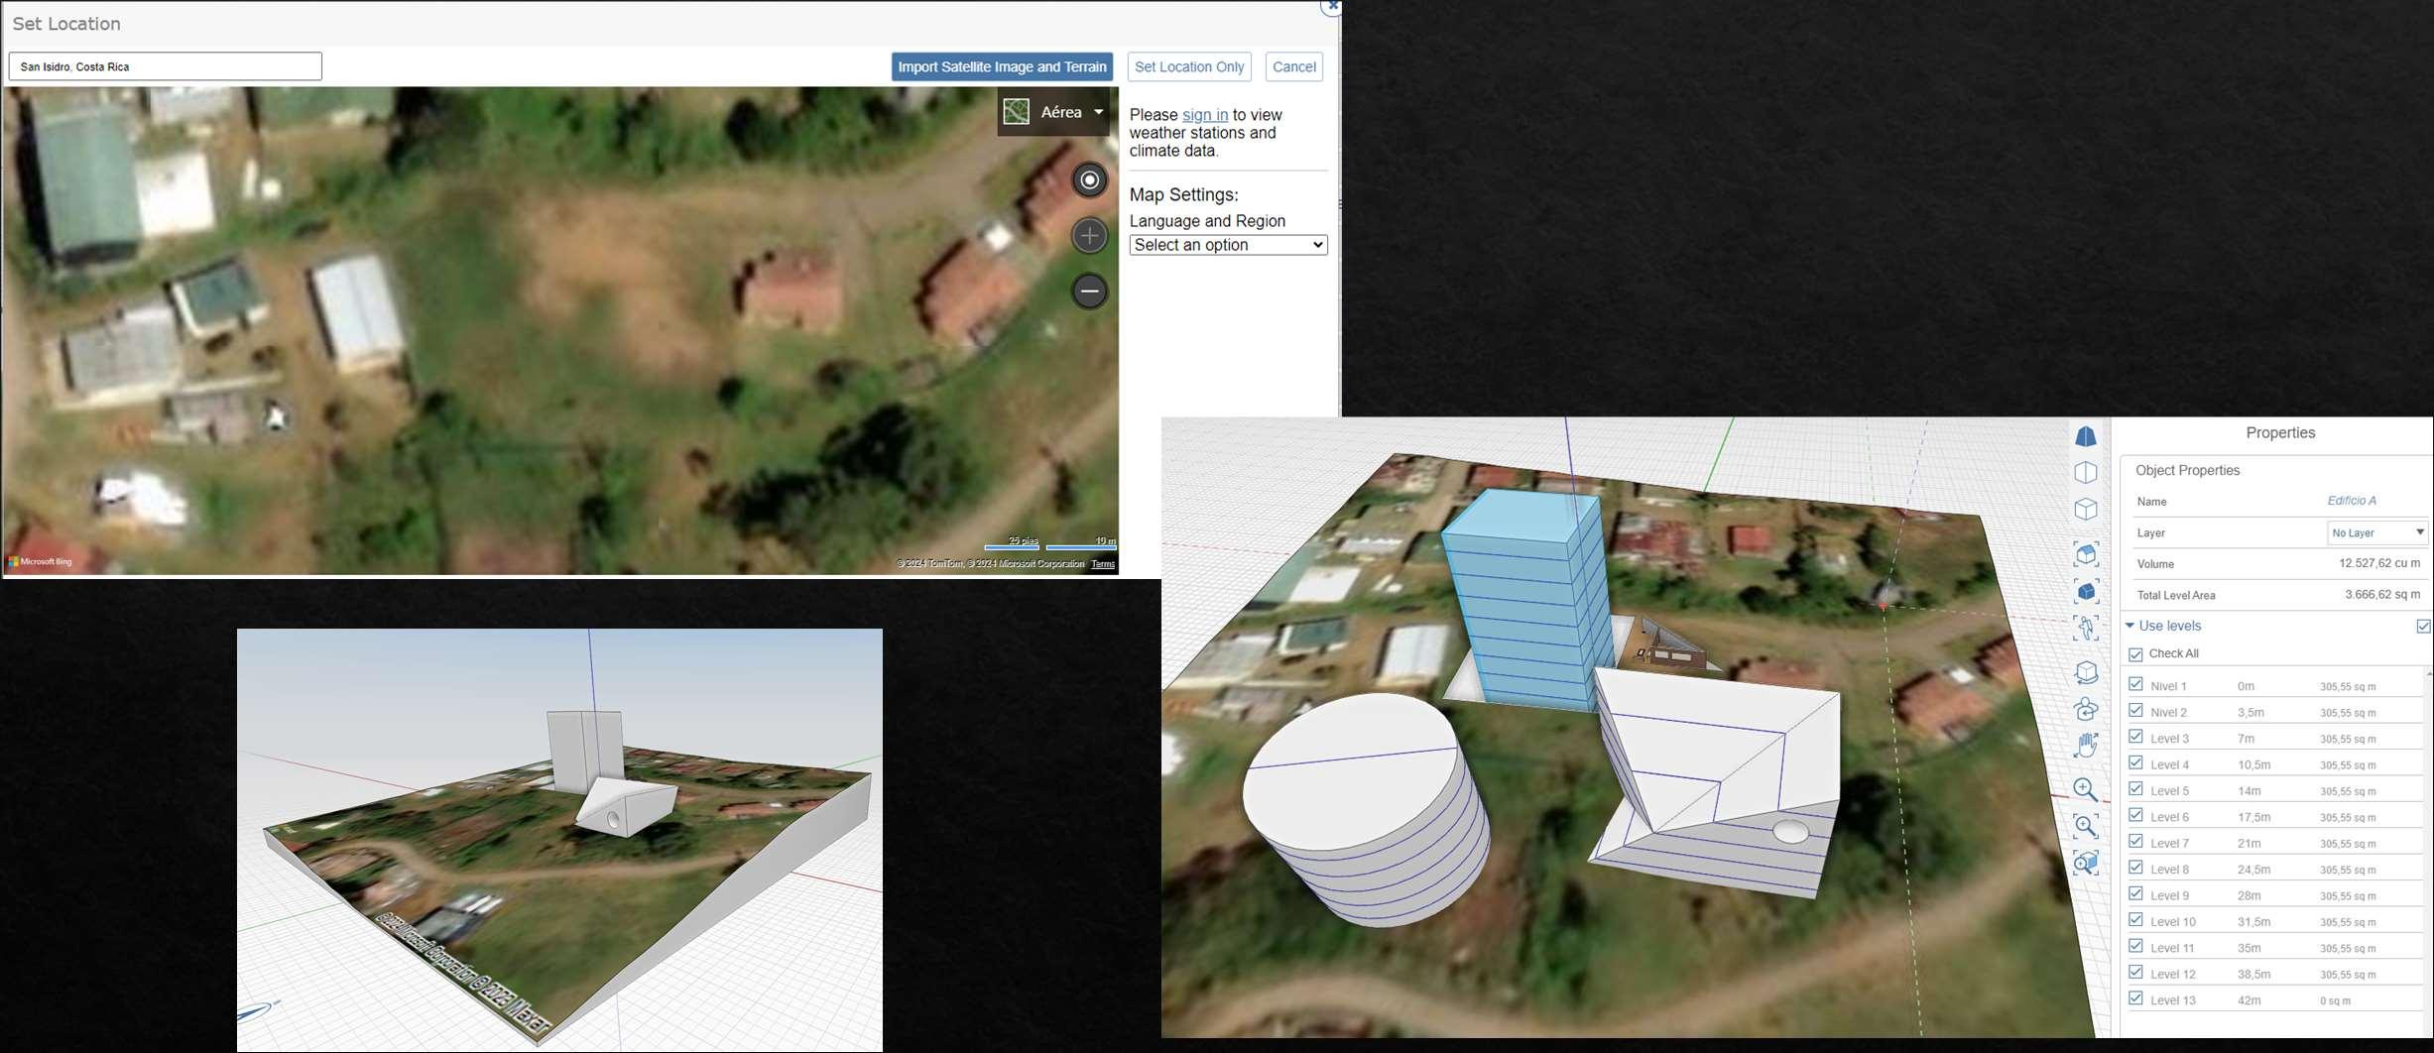Activate the walking person navigation tool
The image size is (2434, 1053).
pyautogui.click(x=2086, y=628)
